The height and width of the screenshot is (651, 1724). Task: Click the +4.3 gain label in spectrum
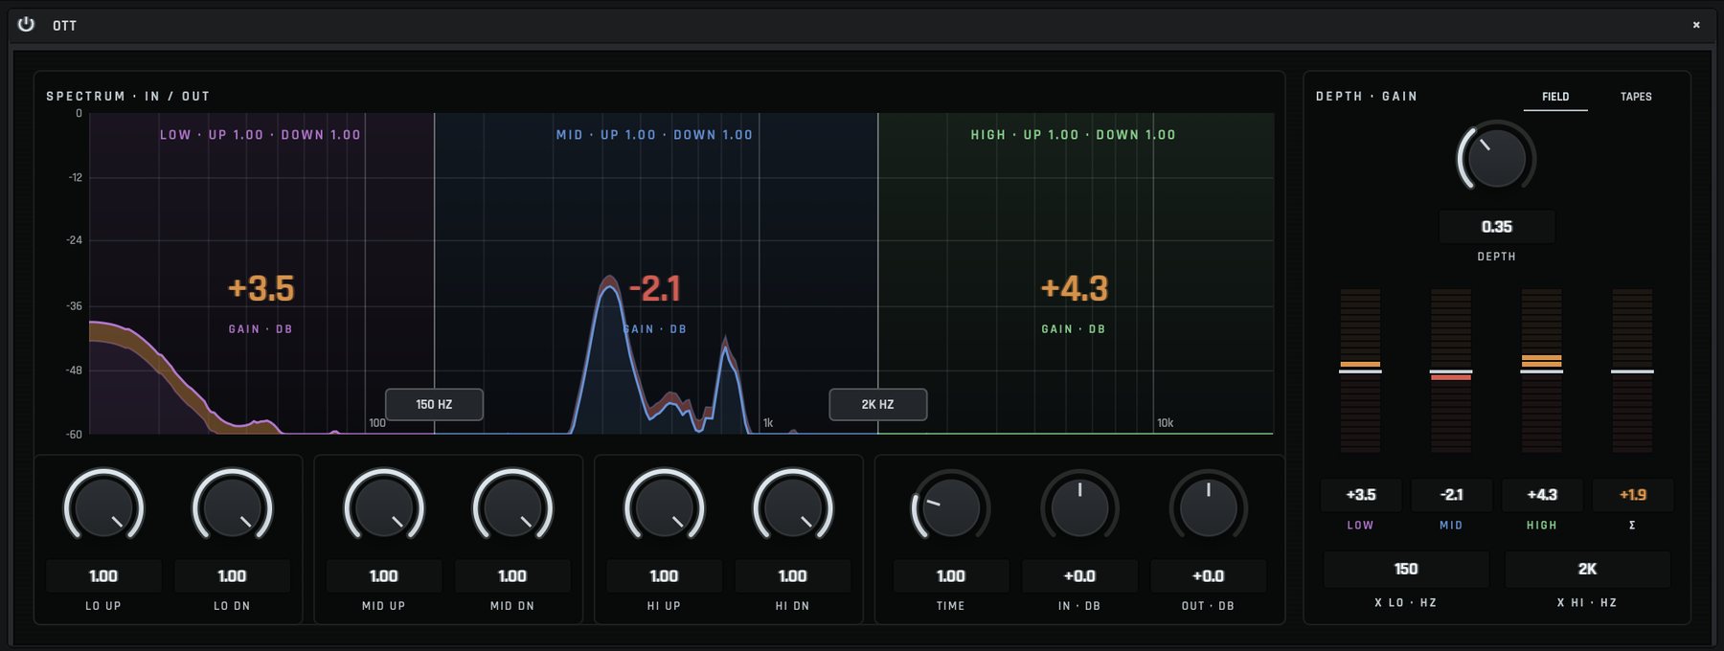click(x=1074, y=288)
